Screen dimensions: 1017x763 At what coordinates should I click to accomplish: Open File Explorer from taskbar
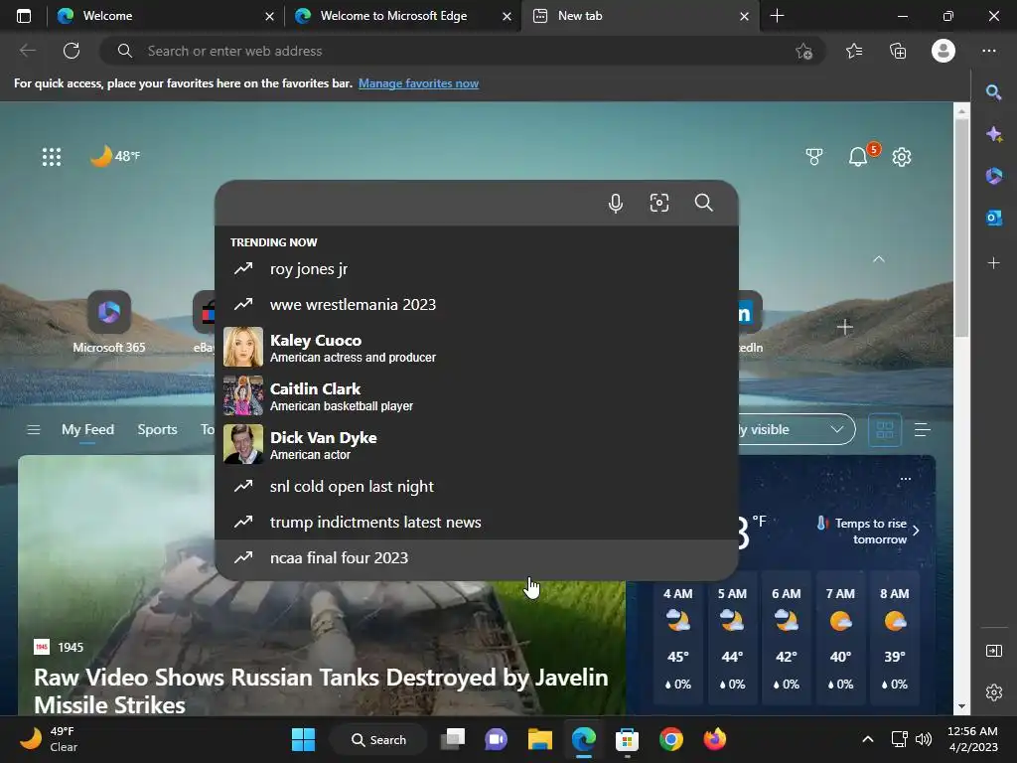[x=539, y=739]
